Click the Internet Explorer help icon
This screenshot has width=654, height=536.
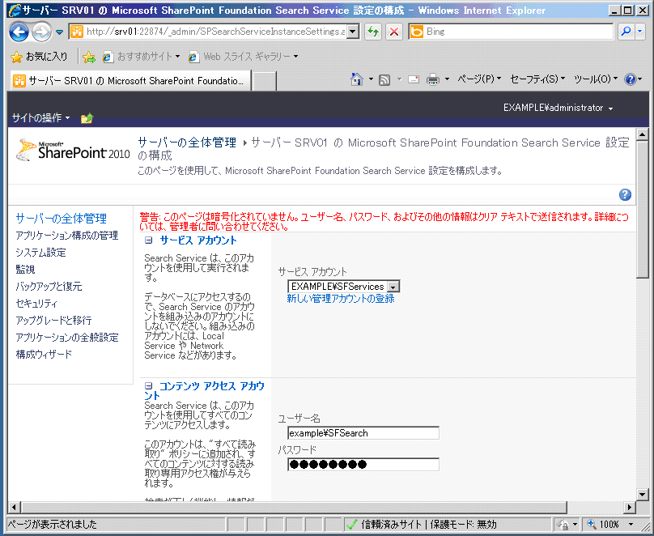coord(630,79)
